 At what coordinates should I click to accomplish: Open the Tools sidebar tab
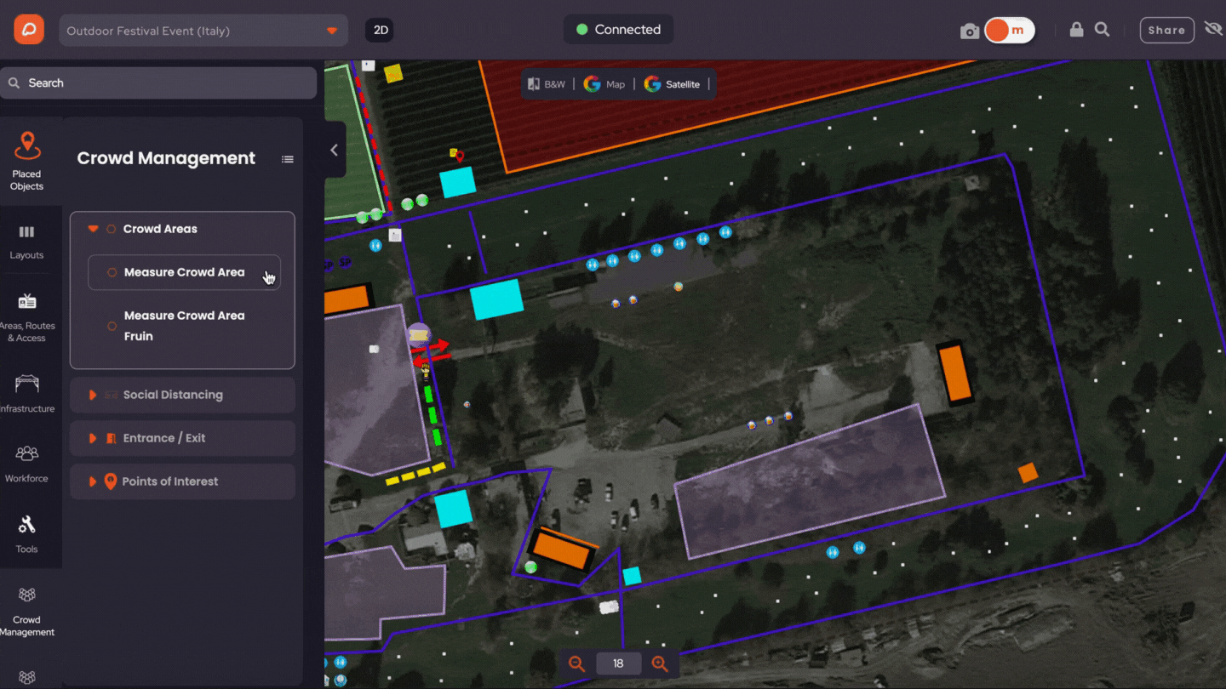[27, 534]
